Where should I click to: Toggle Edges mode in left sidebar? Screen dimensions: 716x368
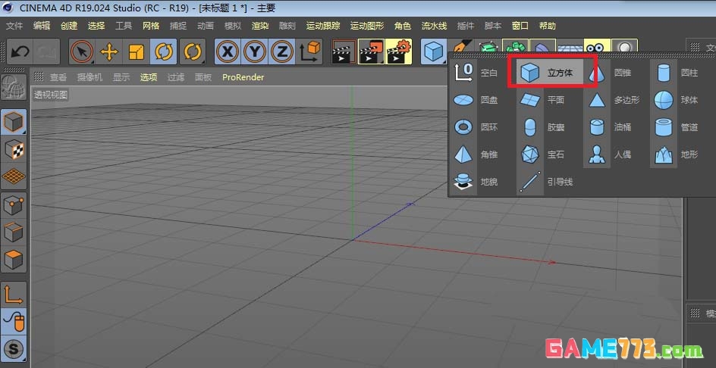[13, 232]
